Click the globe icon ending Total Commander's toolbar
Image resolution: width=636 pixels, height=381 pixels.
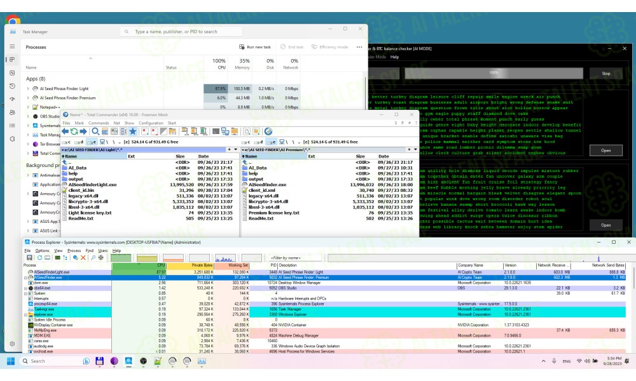coord(268,131)
